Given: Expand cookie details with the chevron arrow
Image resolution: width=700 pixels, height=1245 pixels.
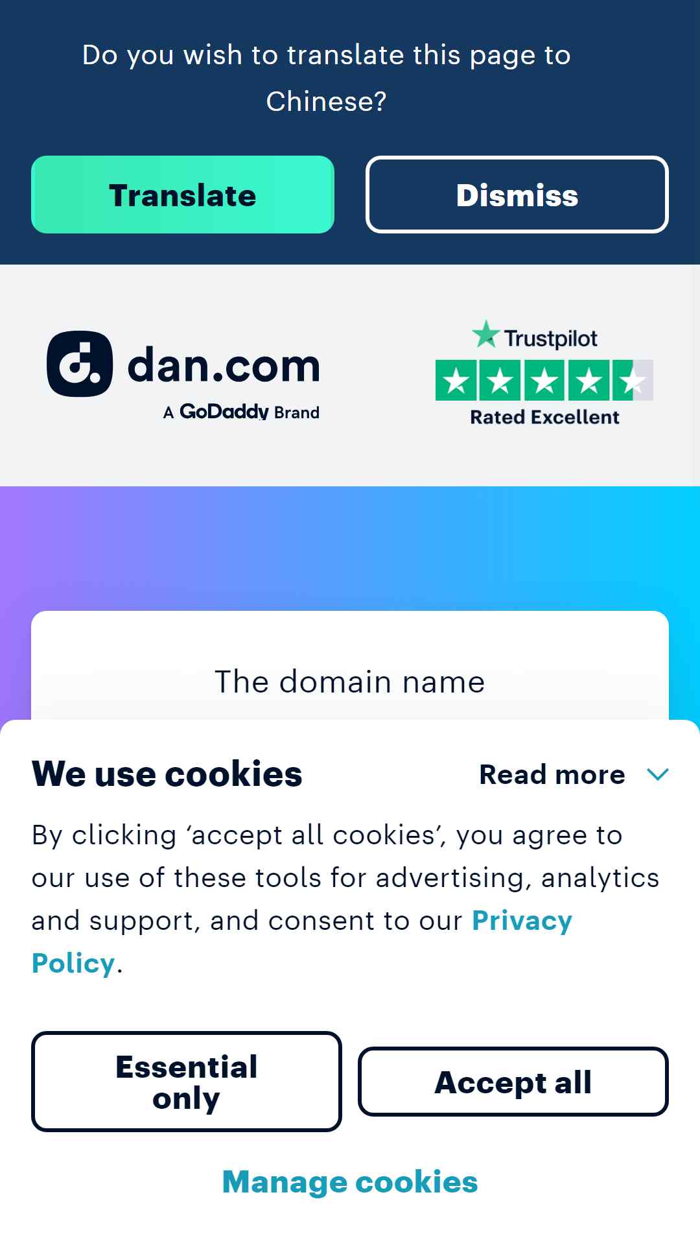Looking at the screenshot, I should click(x=658, y=774).
